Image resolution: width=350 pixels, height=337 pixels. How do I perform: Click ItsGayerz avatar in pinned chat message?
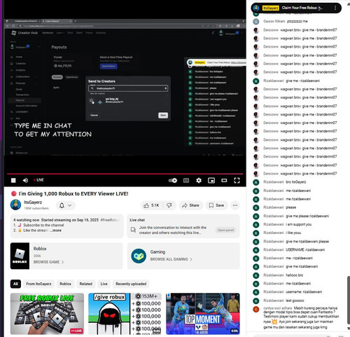(x=256, y=8)
